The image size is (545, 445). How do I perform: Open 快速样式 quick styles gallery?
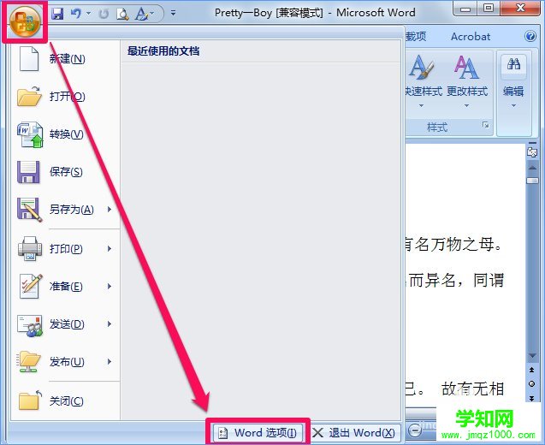[422, 81]
